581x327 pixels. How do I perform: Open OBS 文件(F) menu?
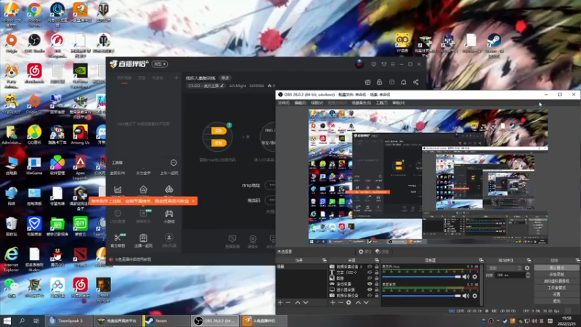click(x=283, y=102)
